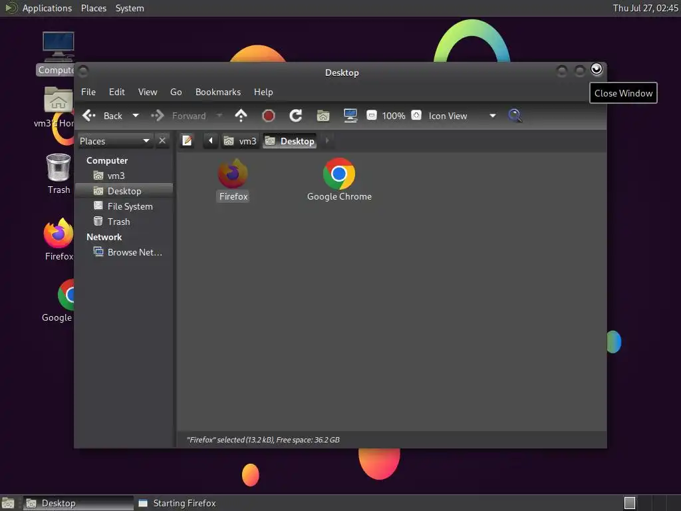
Task: Open the Places menu in the top panel
Action: pyautogui.click(x=93, y=8)
